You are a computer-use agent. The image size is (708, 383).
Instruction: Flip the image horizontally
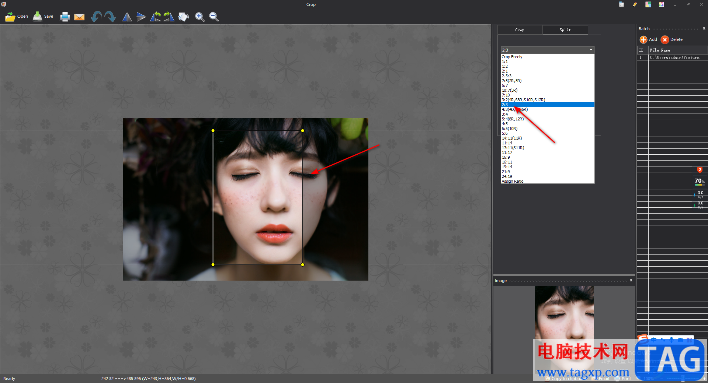(127, 17)
